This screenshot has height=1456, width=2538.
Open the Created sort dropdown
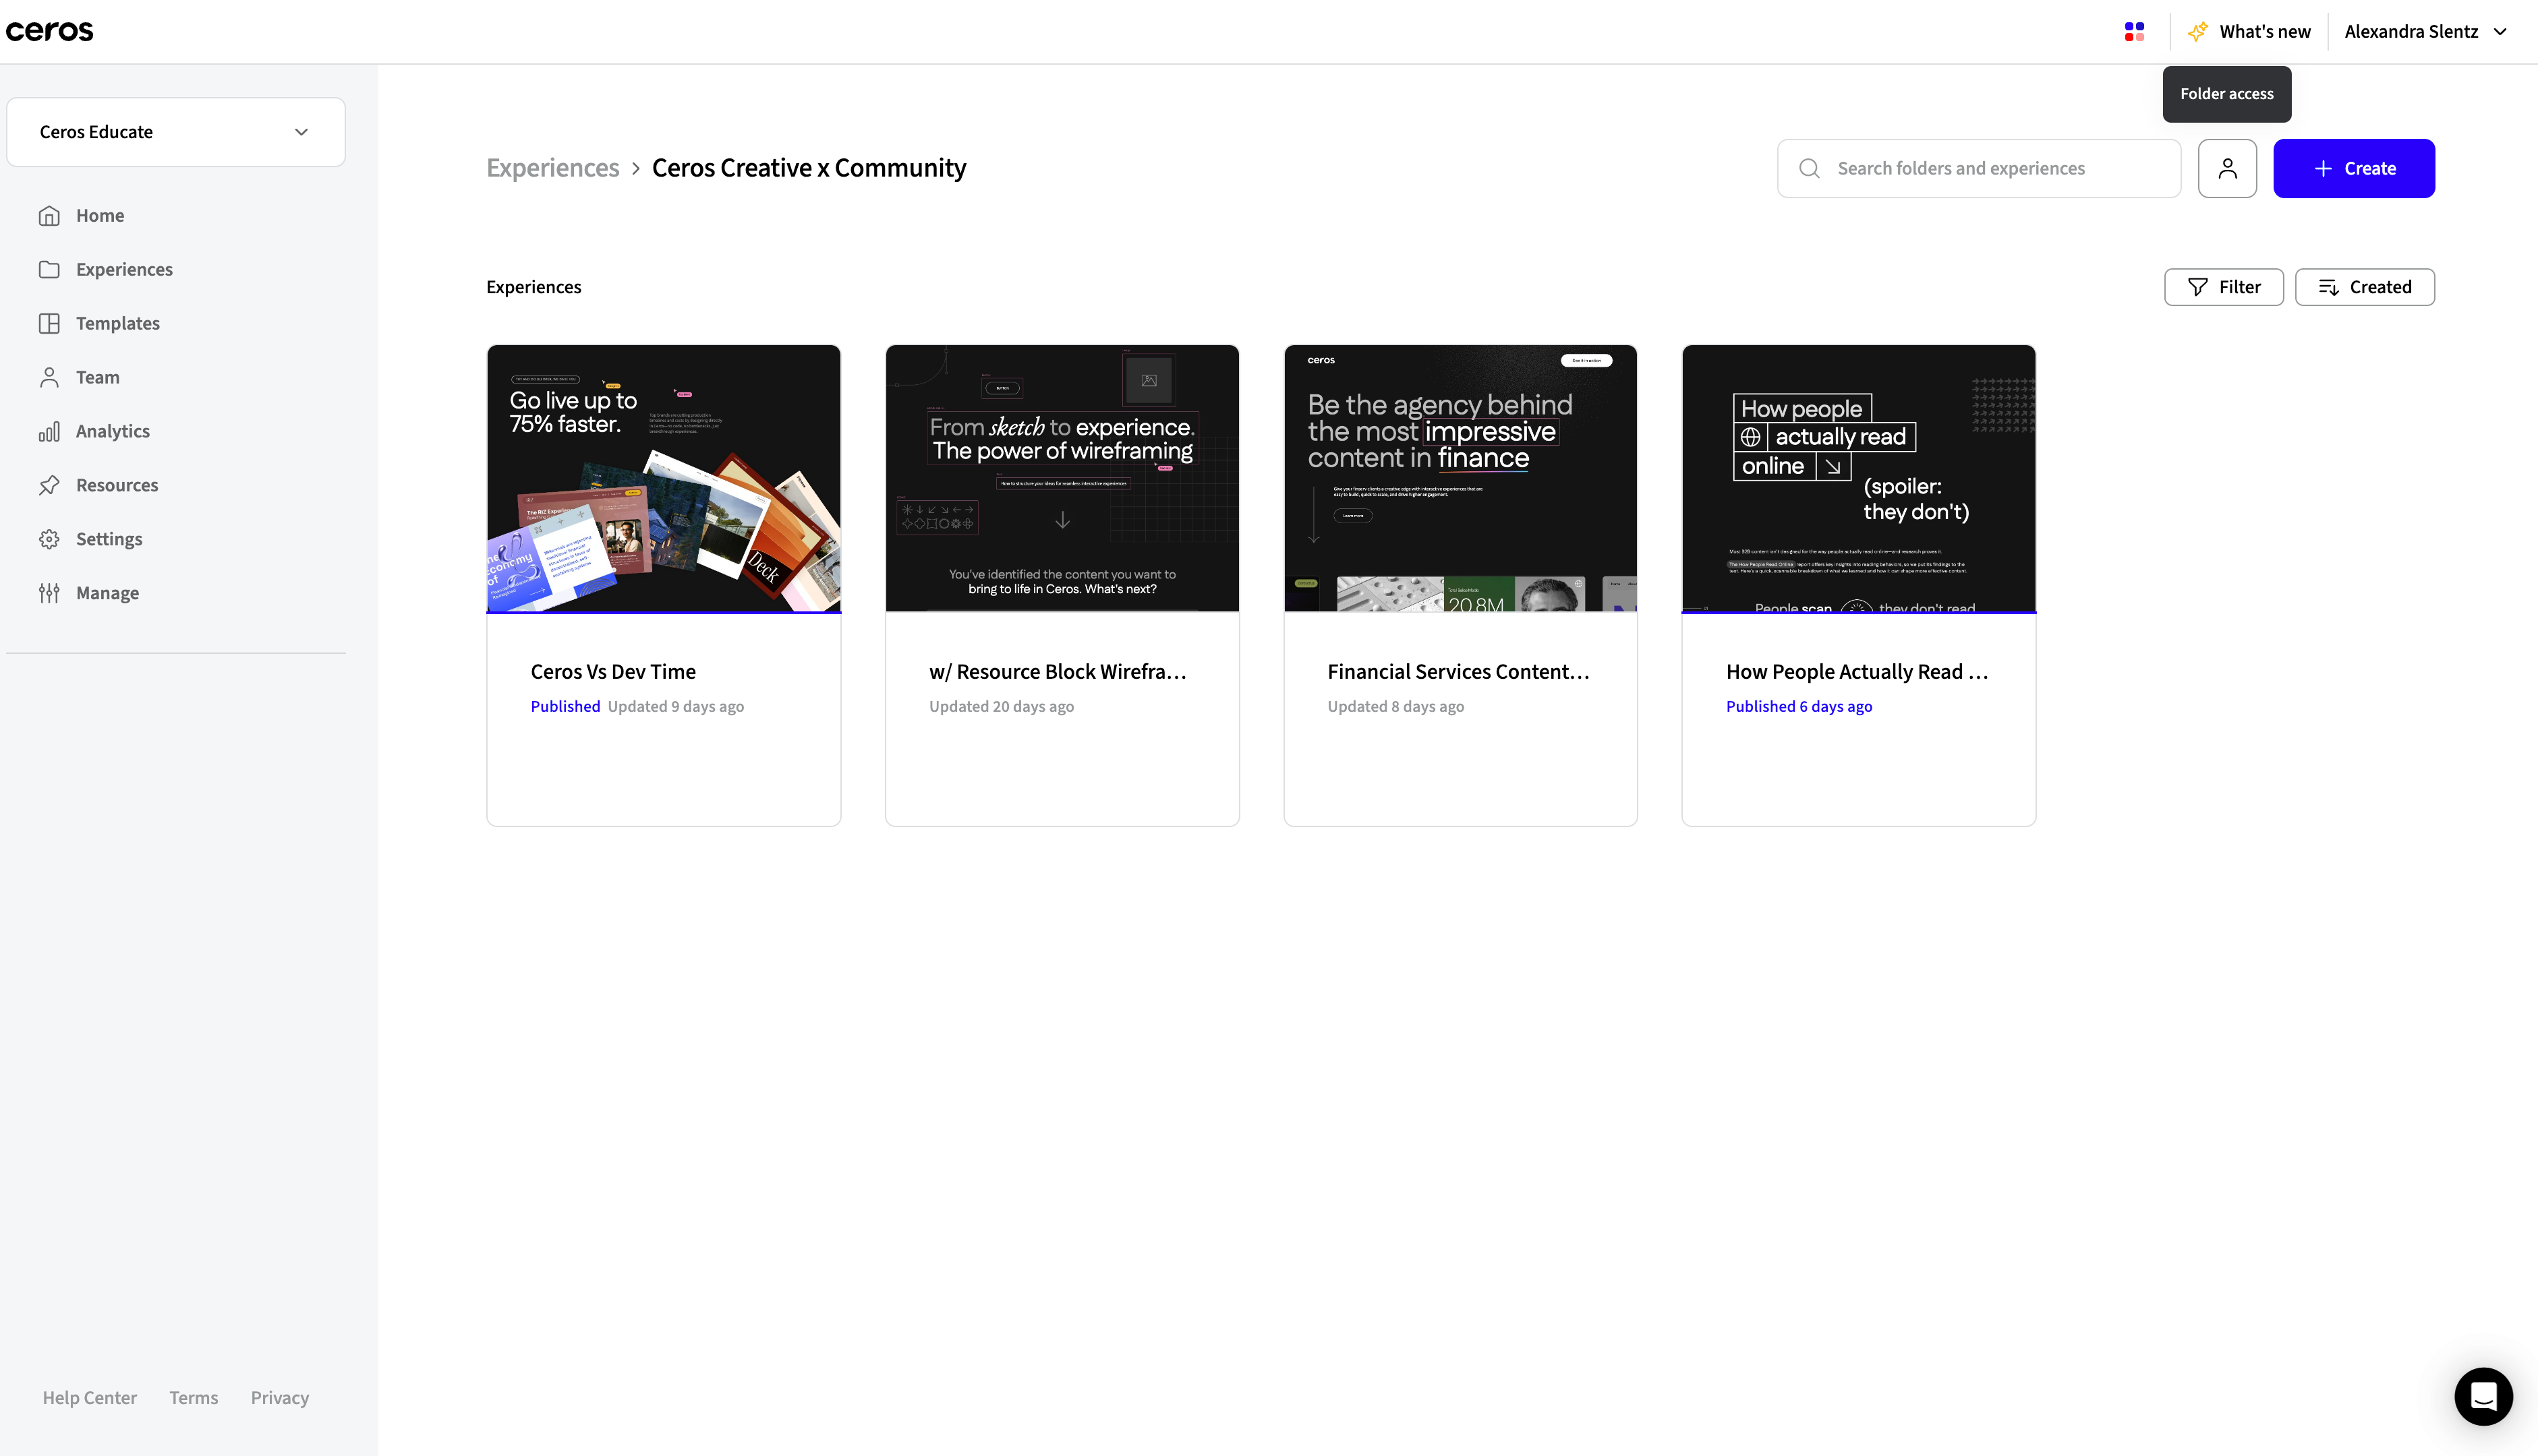(x=2364, y=287)
